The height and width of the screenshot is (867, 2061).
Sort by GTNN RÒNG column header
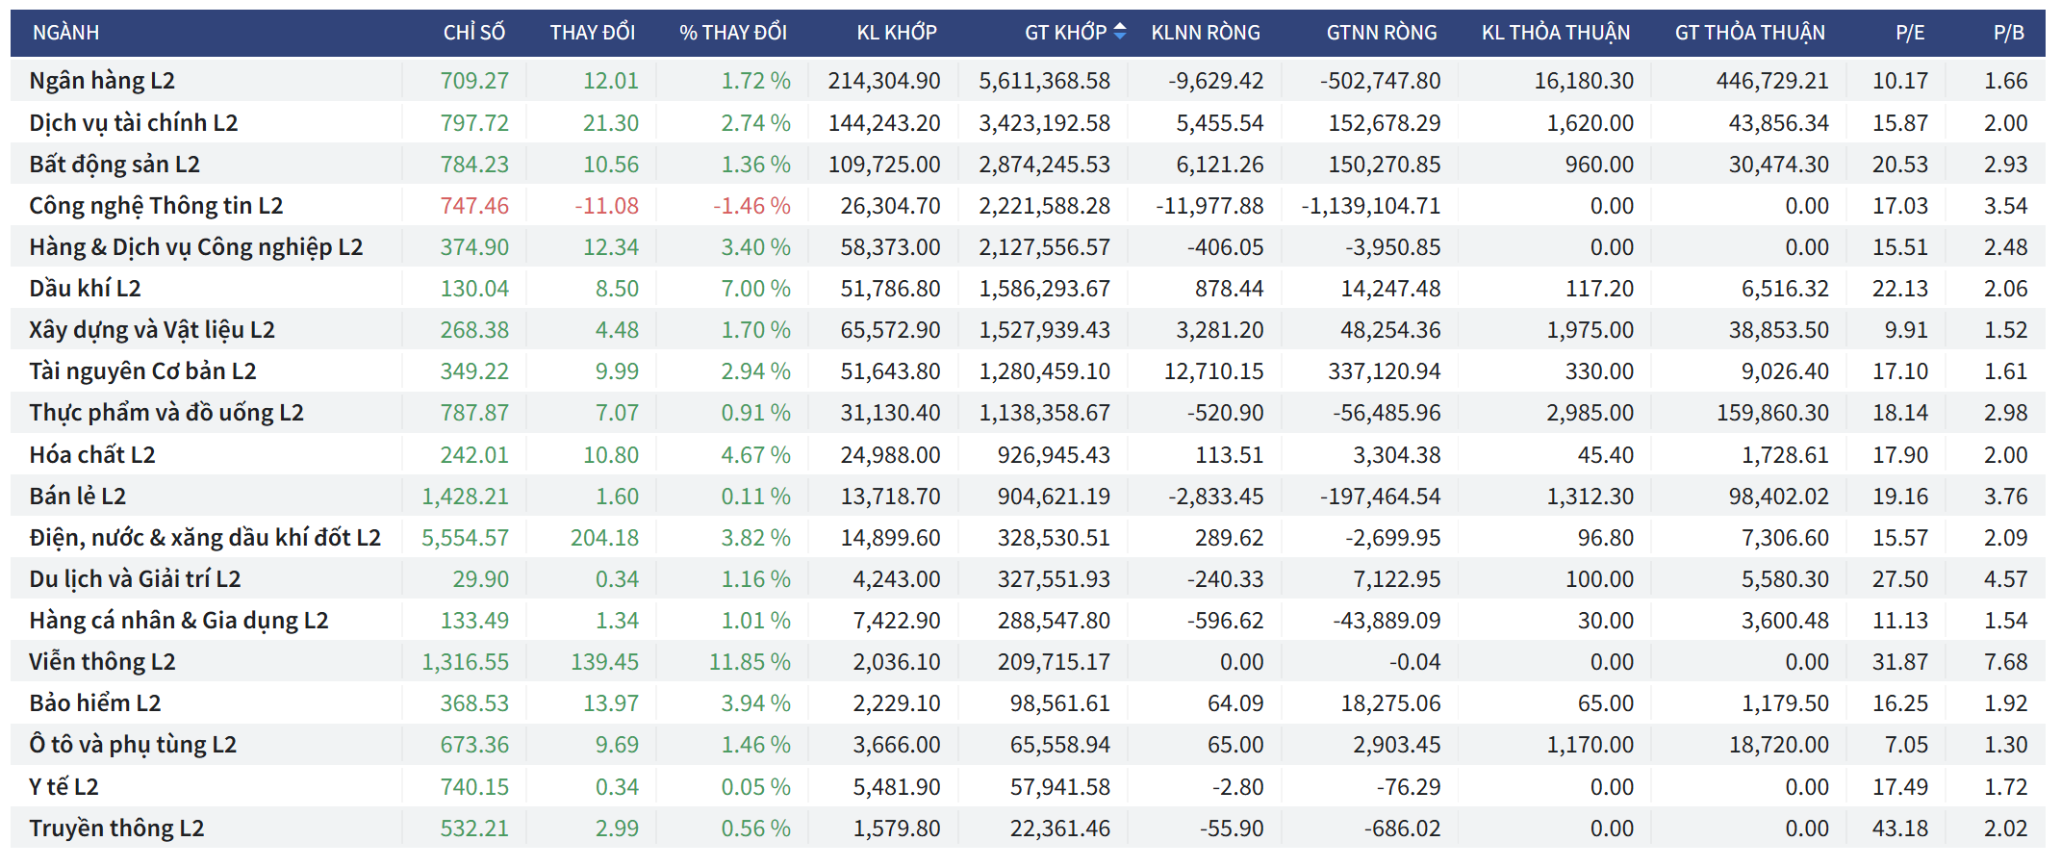1381,33
